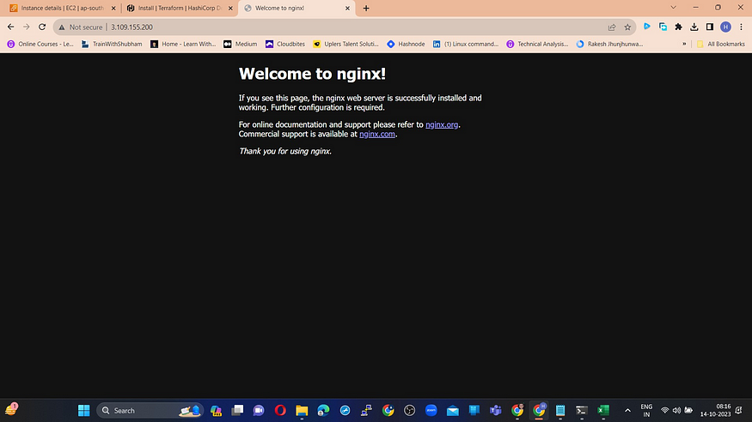
Task: Open the Task View taskbar icon
Action: click(x=237, y=411)
